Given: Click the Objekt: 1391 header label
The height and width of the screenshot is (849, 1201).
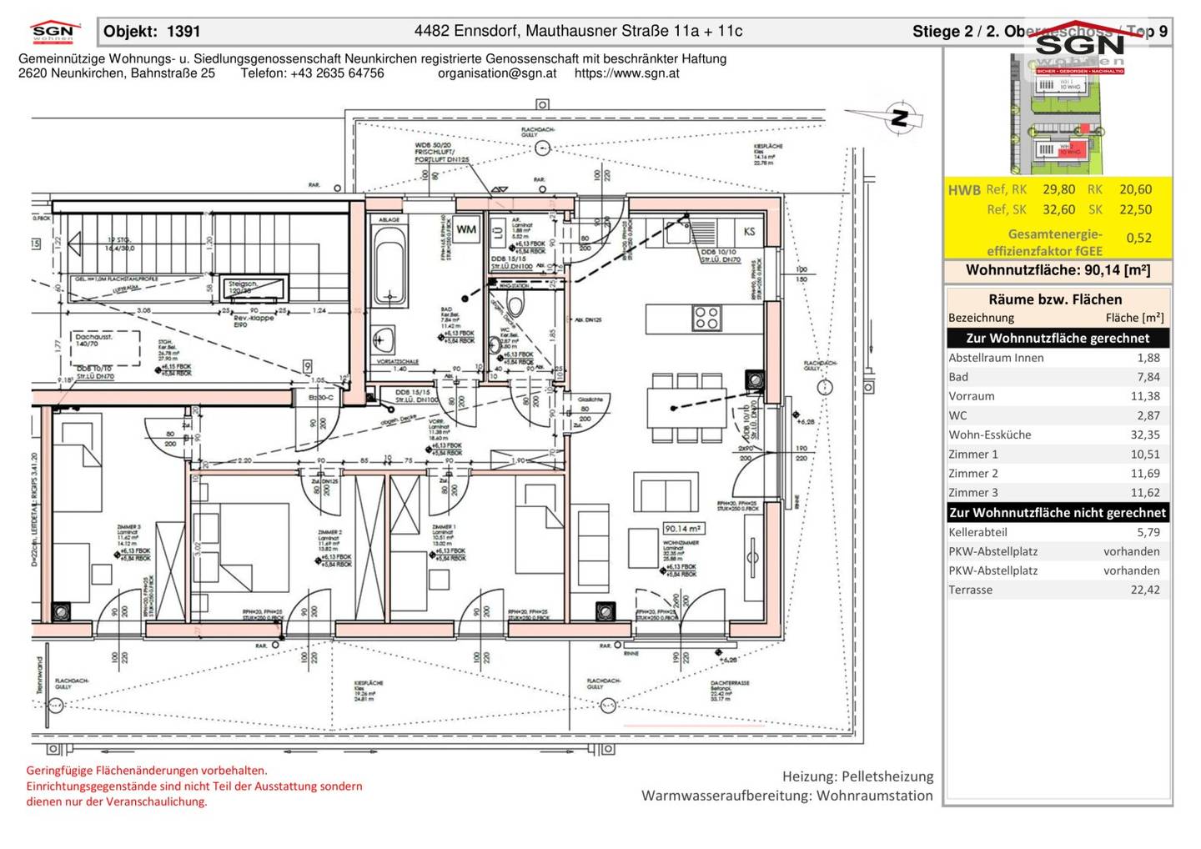Looking at the screenshot, I should pos(152,32).
